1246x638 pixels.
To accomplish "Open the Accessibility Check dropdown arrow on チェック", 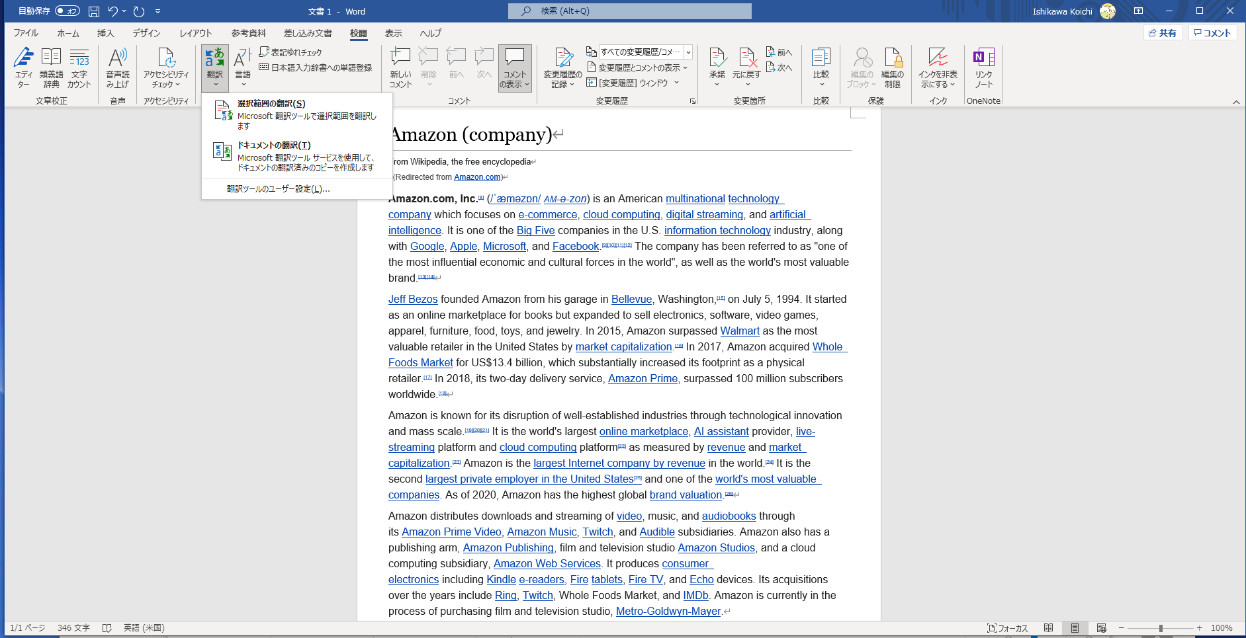I will tap(177, 85).
